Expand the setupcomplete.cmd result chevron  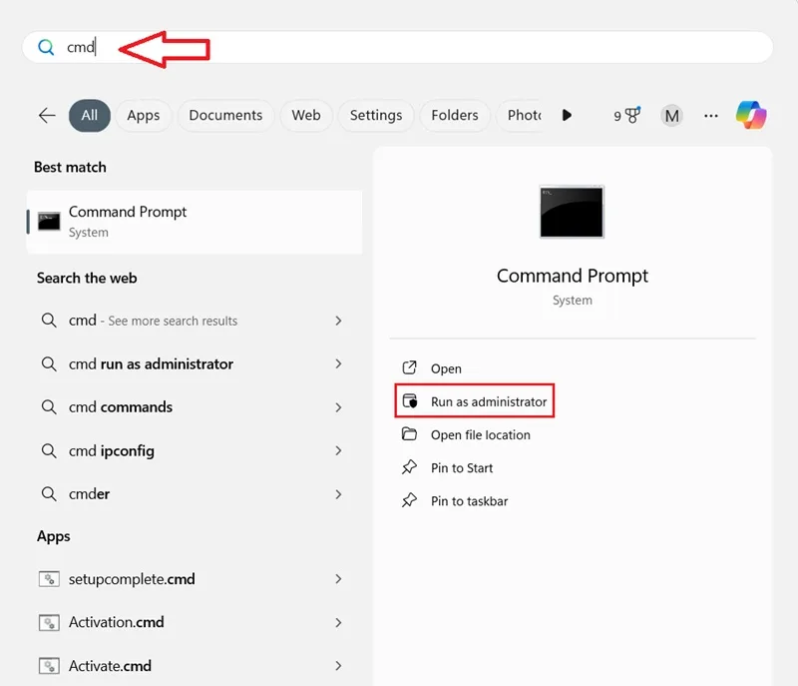[x=338, y=579]
